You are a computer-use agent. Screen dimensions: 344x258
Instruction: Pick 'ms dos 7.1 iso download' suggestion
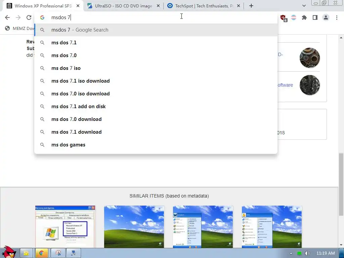point(156,81)
